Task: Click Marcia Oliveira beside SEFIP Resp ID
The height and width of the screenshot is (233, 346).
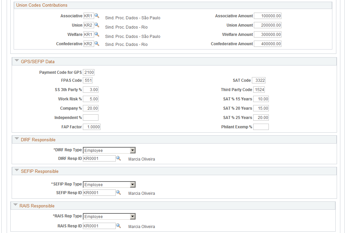Action: click(x=142, y=193)
